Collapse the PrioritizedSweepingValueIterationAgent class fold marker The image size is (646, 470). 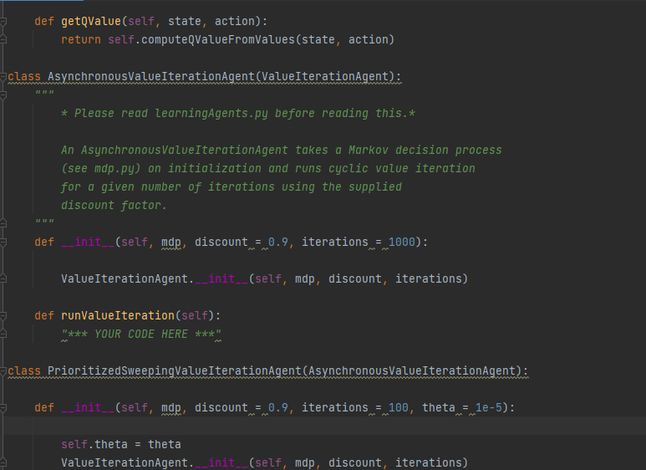pos(3,371)
